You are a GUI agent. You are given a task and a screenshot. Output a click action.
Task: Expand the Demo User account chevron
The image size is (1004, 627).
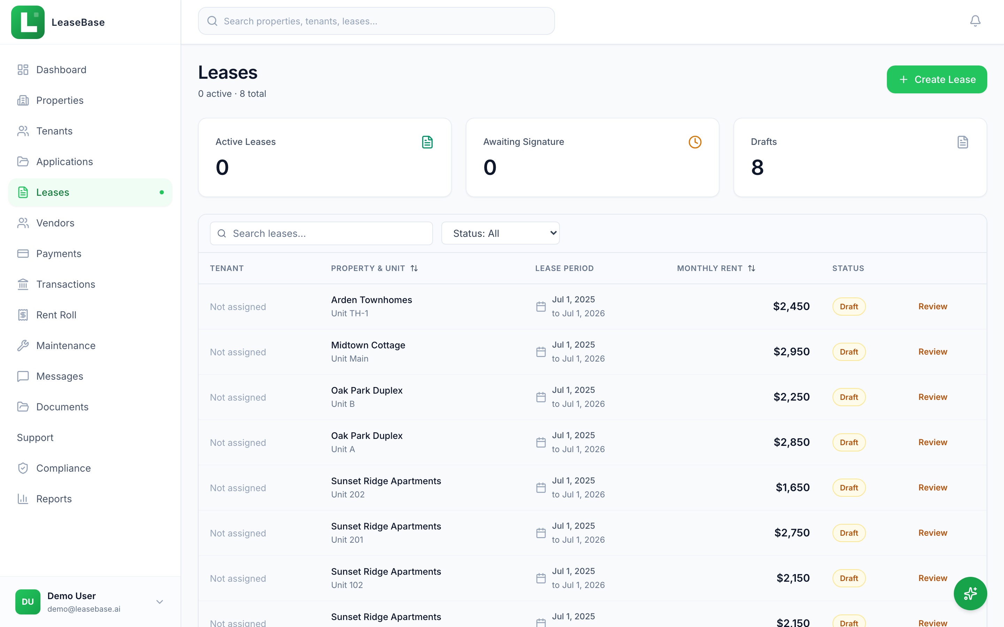tap(160, 602)
